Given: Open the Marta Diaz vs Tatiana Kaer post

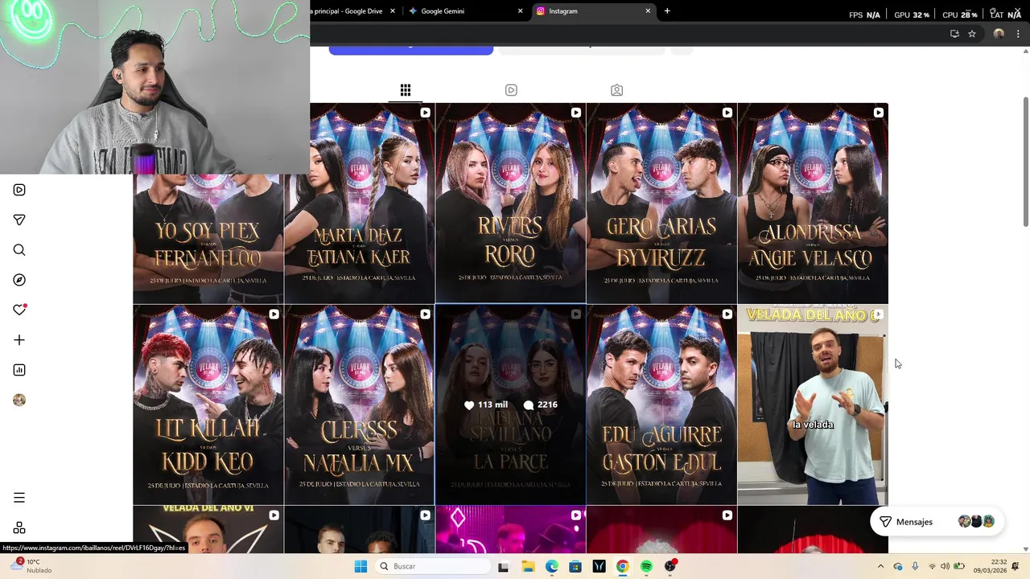Looking at the screenshot, I should 360,203.
